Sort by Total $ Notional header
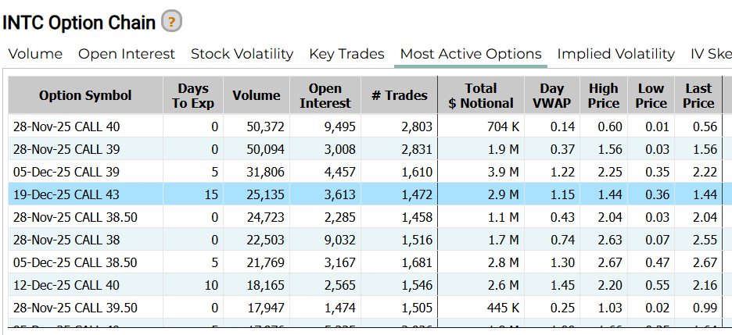 [480, 95]
